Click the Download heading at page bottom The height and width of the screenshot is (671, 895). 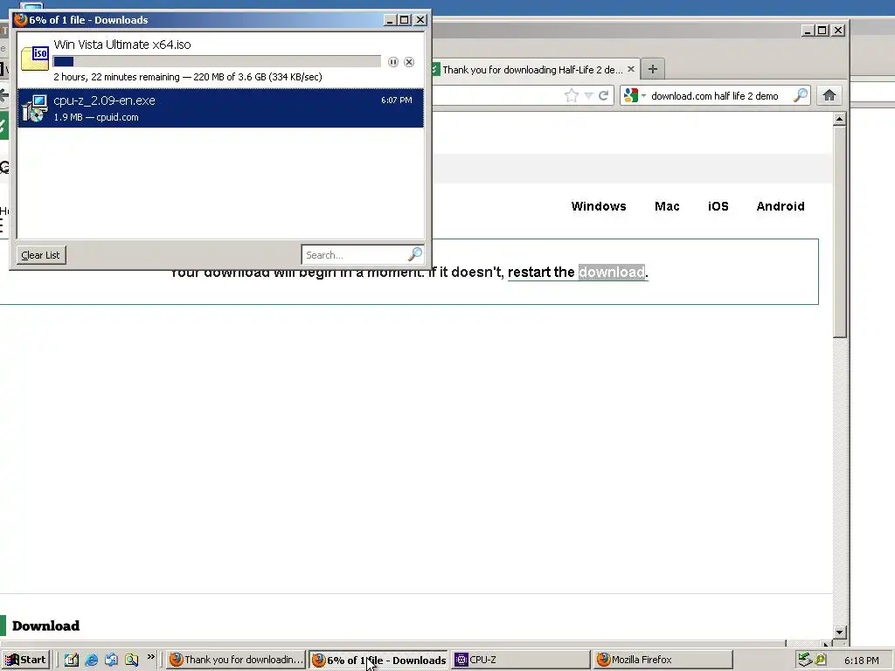(45, 626)
